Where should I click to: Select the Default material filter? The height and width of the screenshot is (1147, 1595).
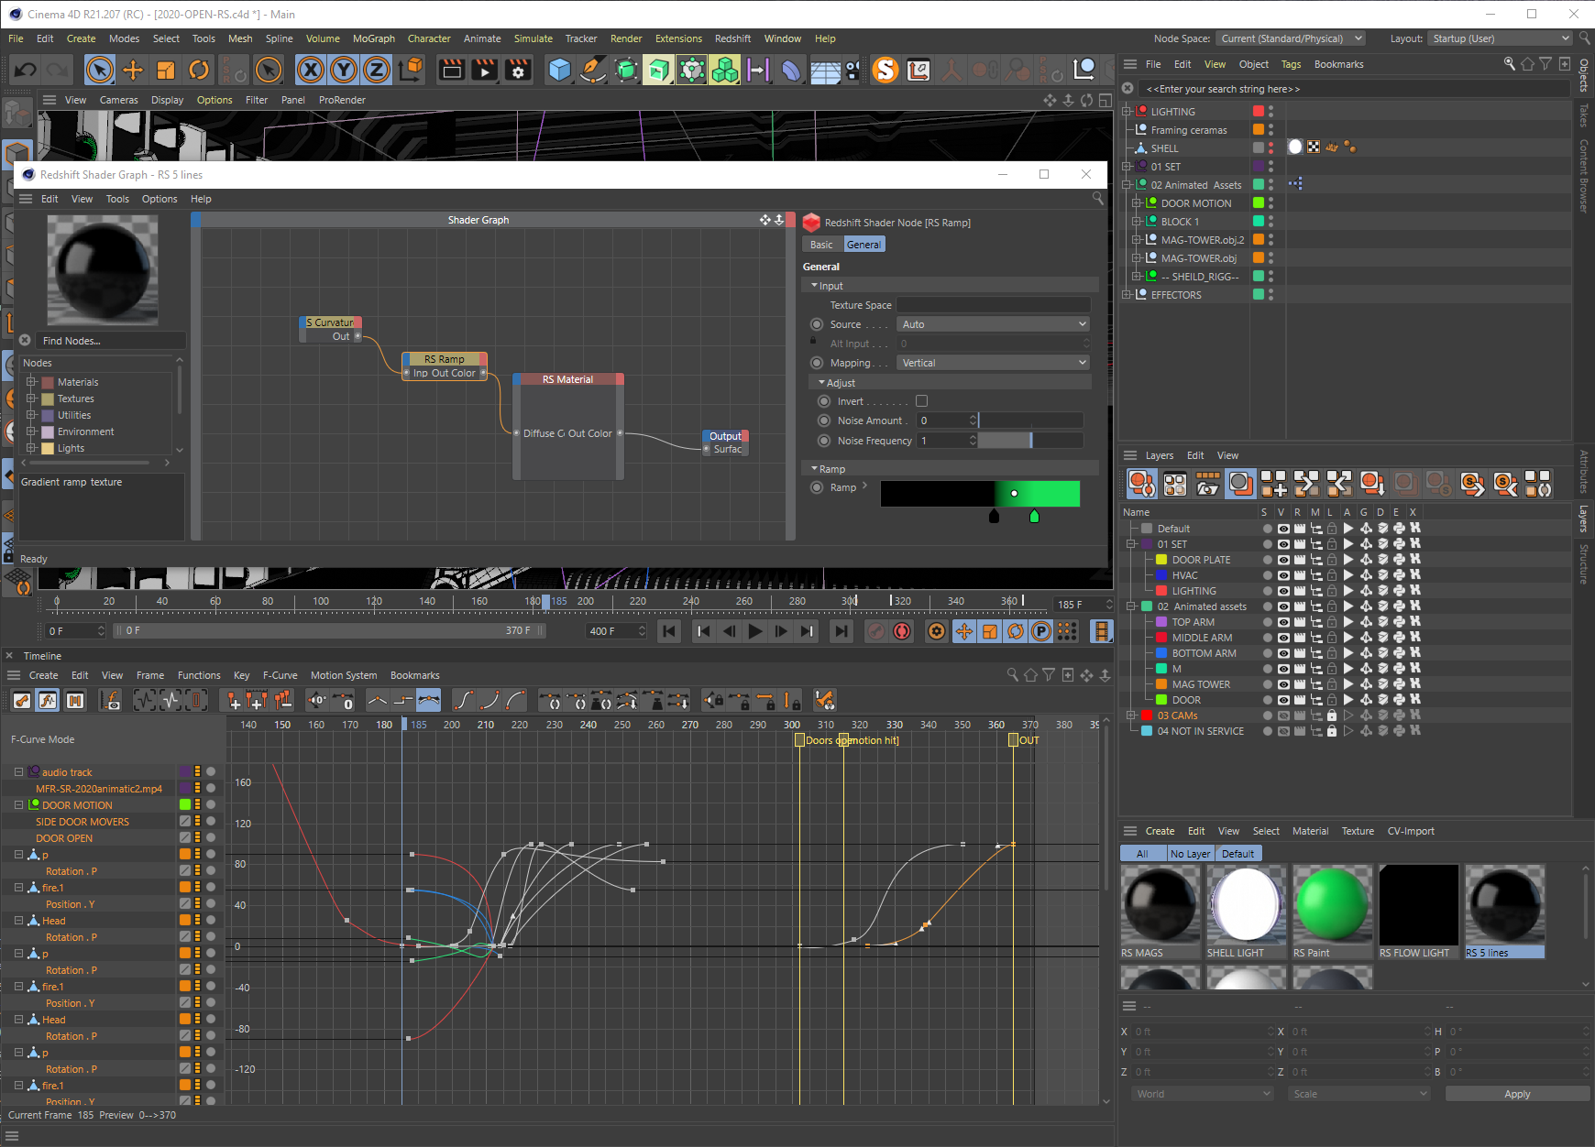(1237, 854)
